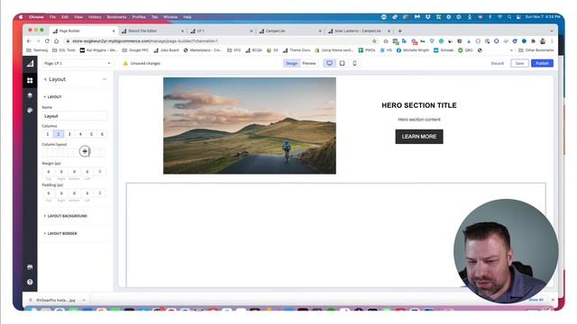The image size is (577, 324).
Task: Switch to the Solar Lanterns - CamperLite tab
Action: 359,31
